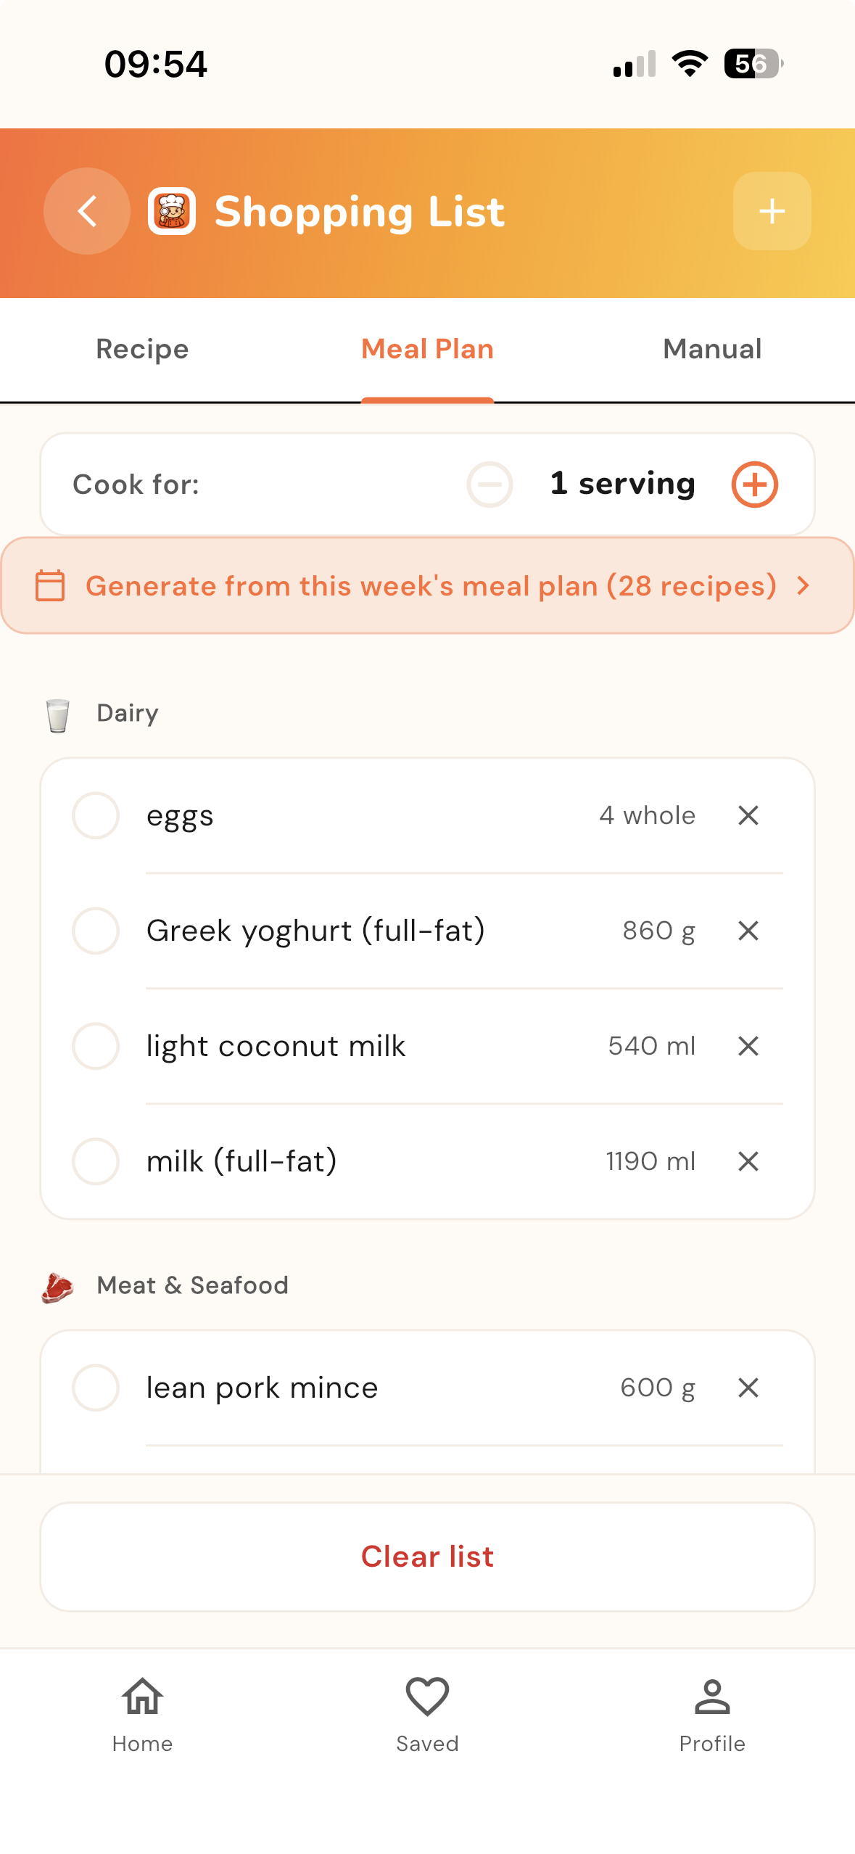Add a new item with plus button
The image size is (855, 1854).
[x=772, y=211]
